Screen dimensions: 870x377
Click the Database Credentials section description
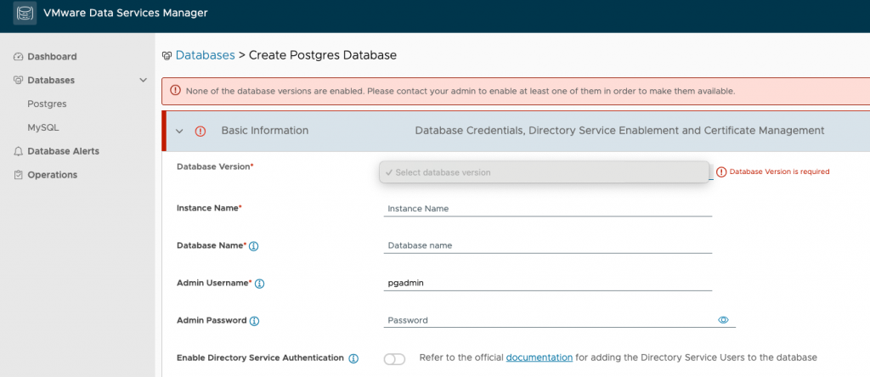(619, 131)
